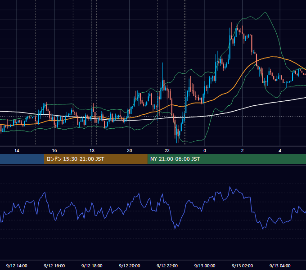The height and width of the screenshot is (270, 306).
Task: Click the 9/12 22:00 date label
Action: pos(167,265)
